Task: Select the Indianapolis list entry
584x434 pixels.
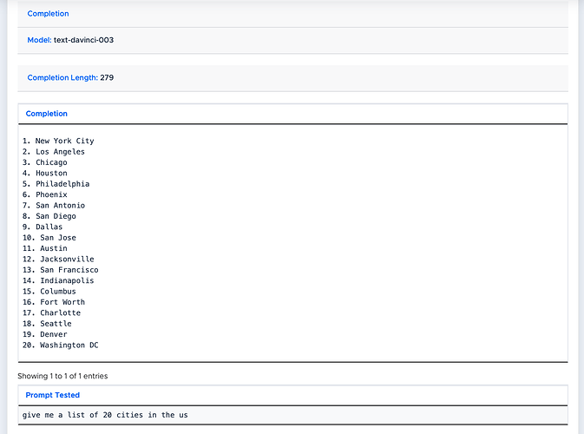Action: coord(58,280)
